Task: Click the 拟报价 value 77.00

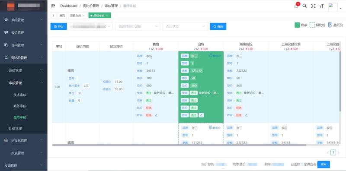Action: click(x=119, y=82)
